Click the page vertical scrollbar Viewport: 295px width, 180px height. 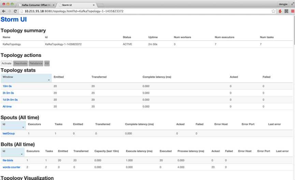click(x=294, y=30)
